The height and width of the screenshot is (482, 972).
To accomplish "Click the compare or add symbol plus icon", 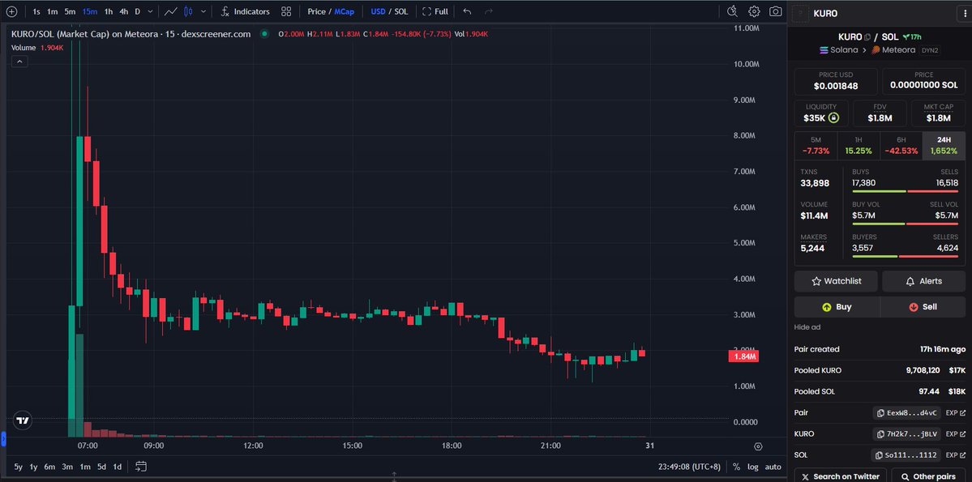I will tap(11, 11).
